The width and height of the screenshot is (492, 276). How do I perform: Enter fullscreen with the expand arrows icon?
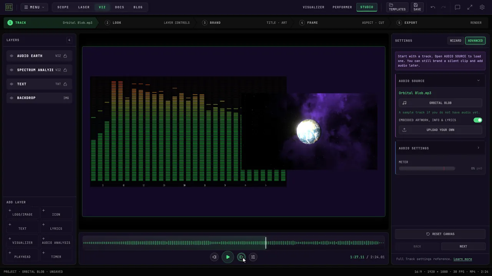point(470,7)
